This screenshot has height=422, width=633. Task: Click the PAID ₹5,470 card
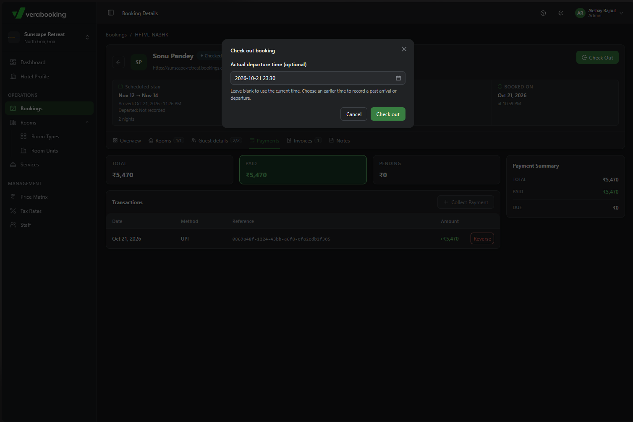303,170
